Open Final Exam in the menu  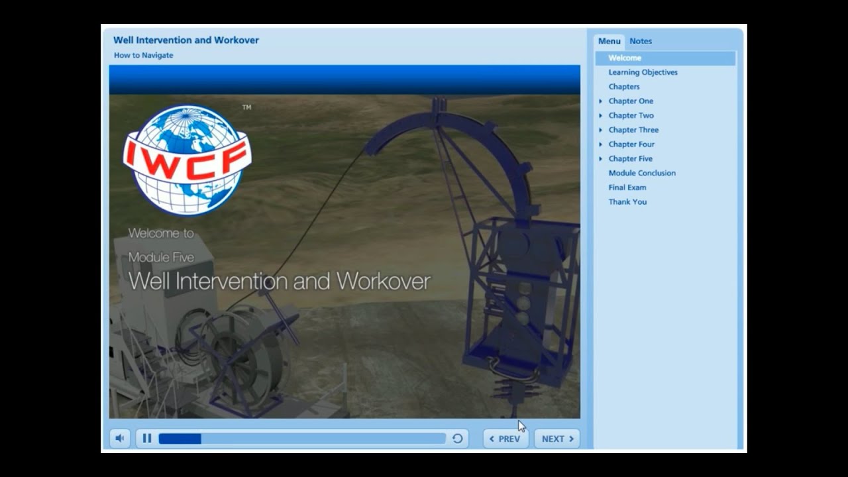coord(627,187)
